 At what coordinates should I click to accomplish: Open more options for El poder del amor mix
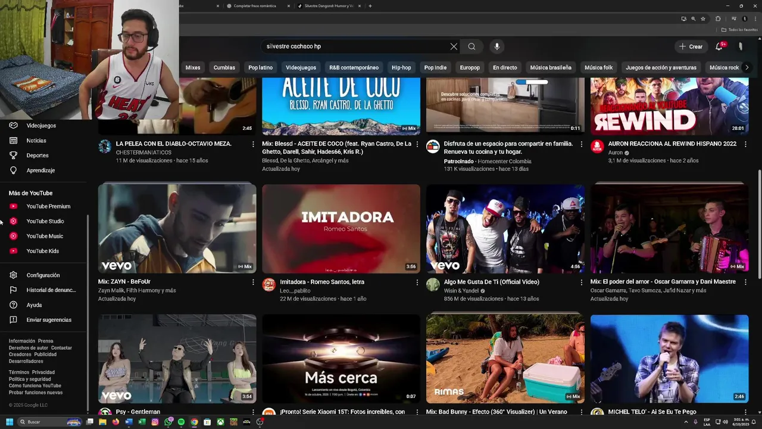(745, 282)
